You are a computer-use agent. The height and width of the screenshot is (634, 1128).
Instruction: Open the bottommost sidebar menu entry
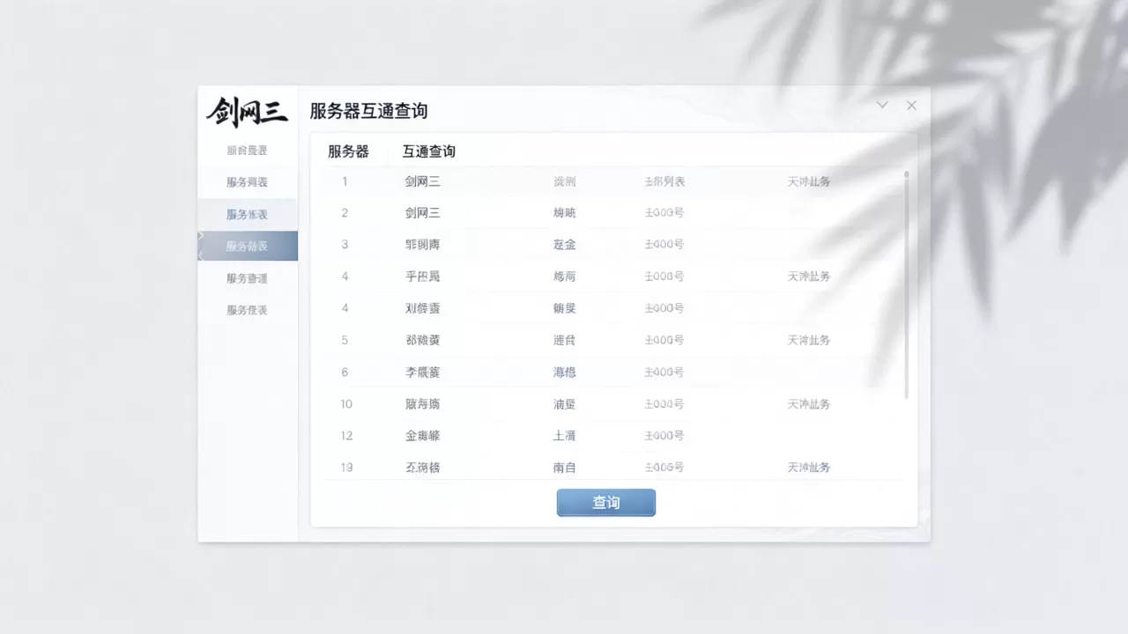248,310
